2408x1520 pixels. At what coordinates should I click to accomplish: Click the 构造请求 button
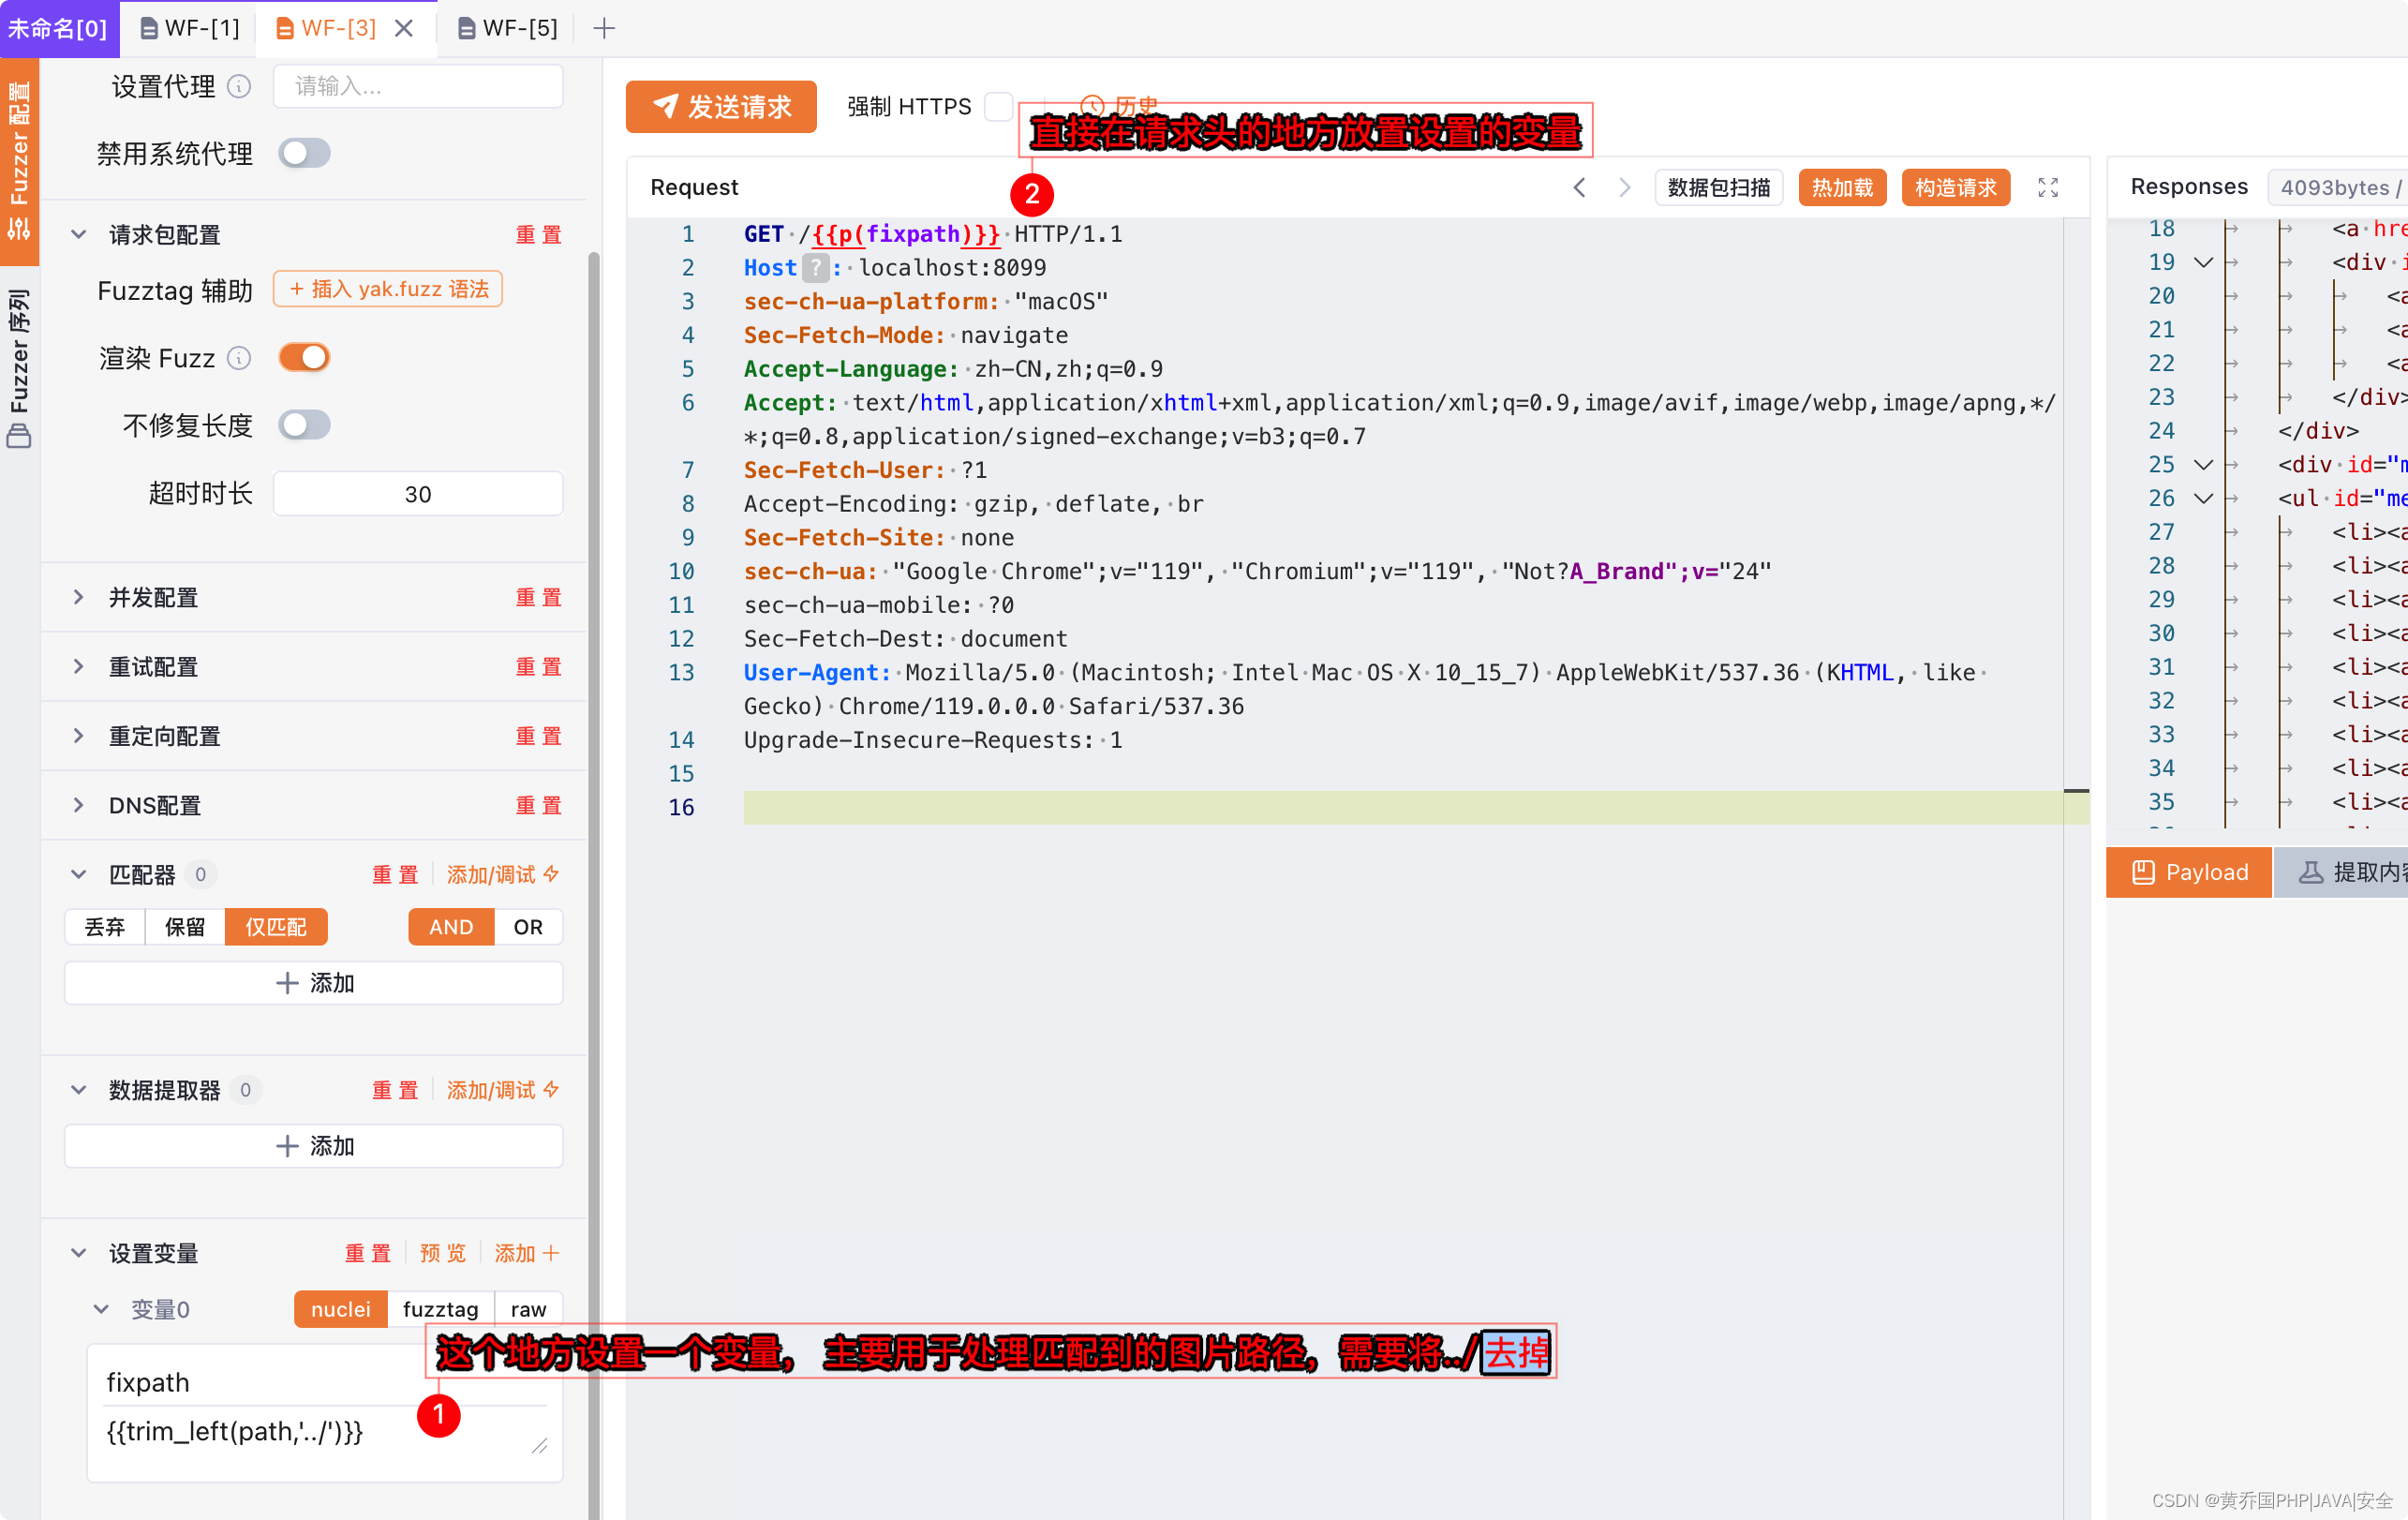point(1955,187)
